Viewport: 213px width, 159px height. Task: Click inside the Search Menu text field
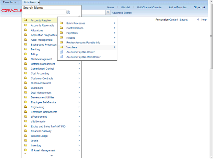[x=44, y=12]
